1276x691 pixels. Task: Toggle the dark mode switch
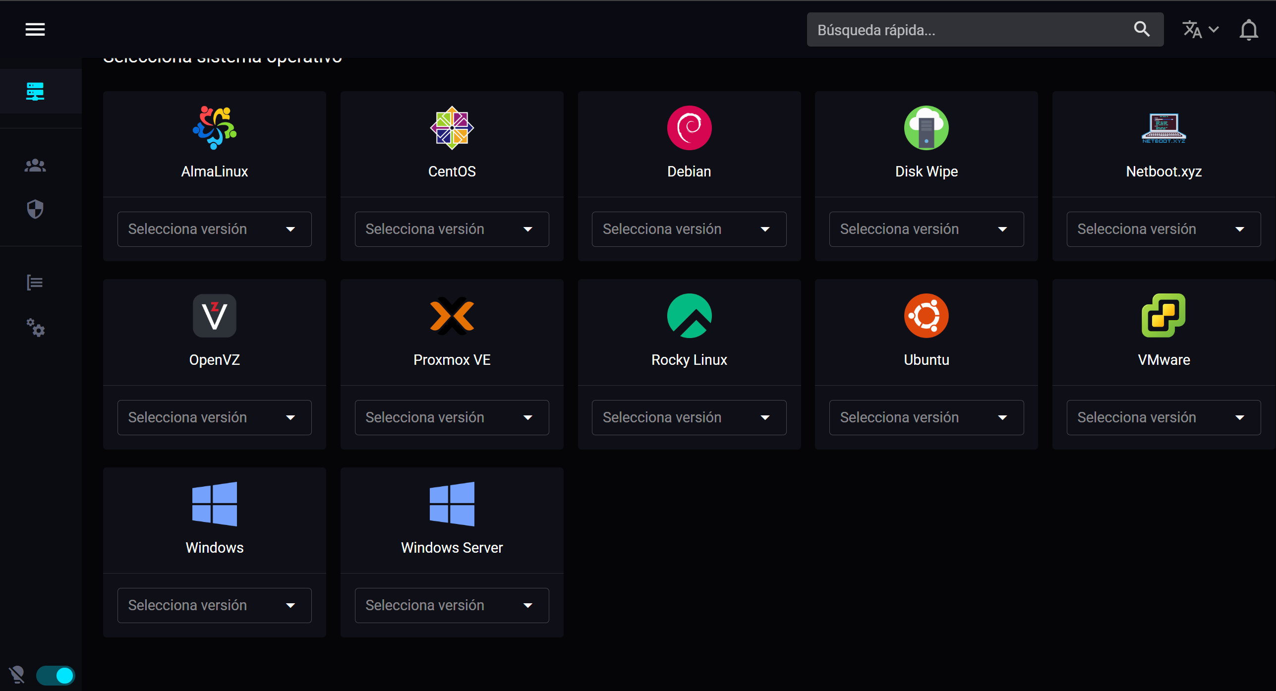56,675
